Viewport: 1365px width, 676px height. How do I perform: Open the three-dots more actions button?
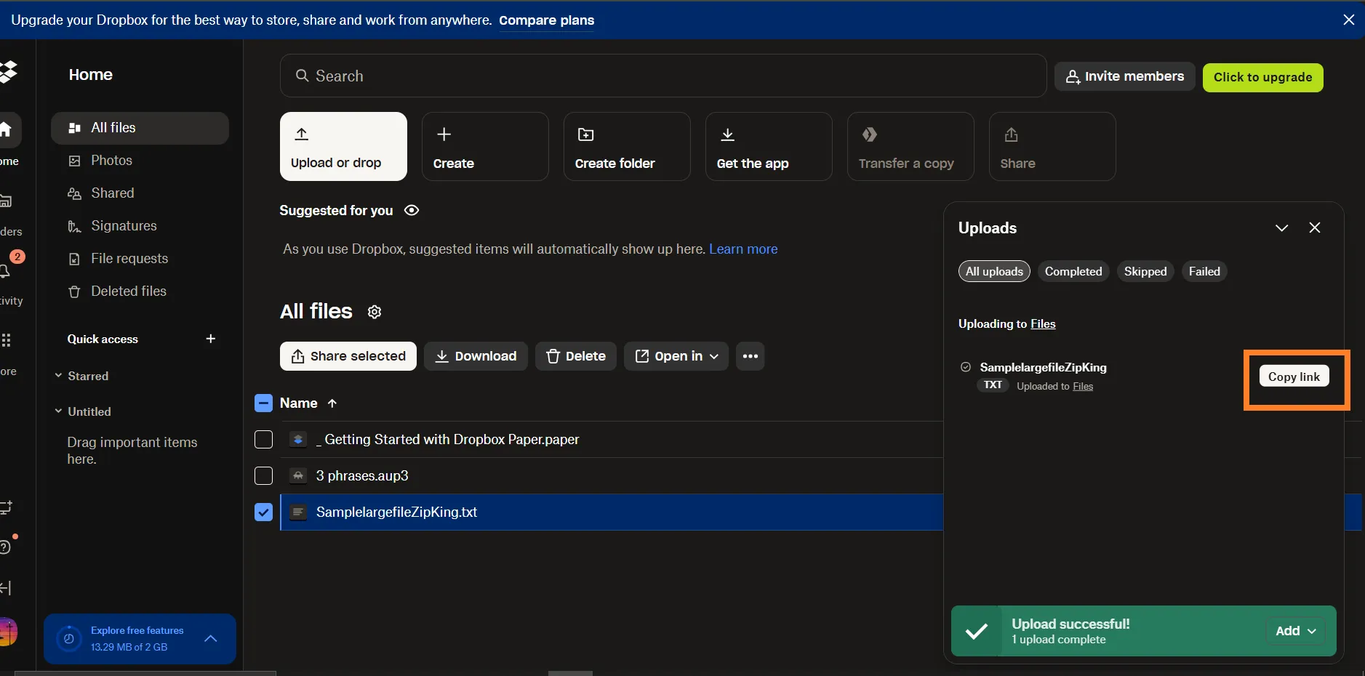point(750,356)
